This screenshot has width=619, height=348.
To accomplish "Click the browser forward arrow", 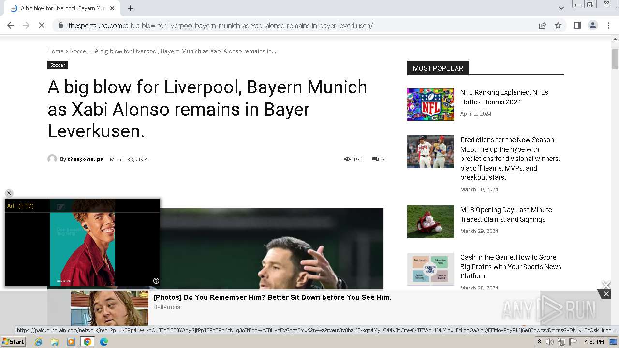I will [26, 25].
